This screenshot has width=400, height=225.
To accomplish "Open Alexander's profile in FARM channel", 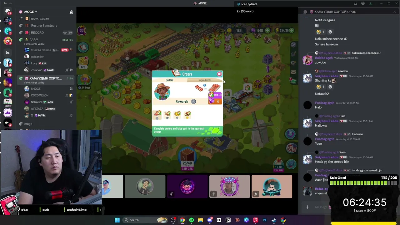I will (x=37, y=57).
